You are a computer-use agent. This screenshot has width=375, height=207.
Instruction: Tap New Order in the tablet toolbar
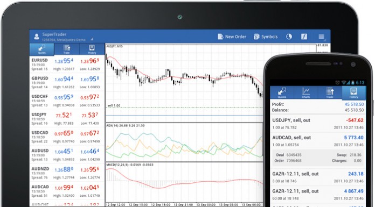tap(232, 37)
